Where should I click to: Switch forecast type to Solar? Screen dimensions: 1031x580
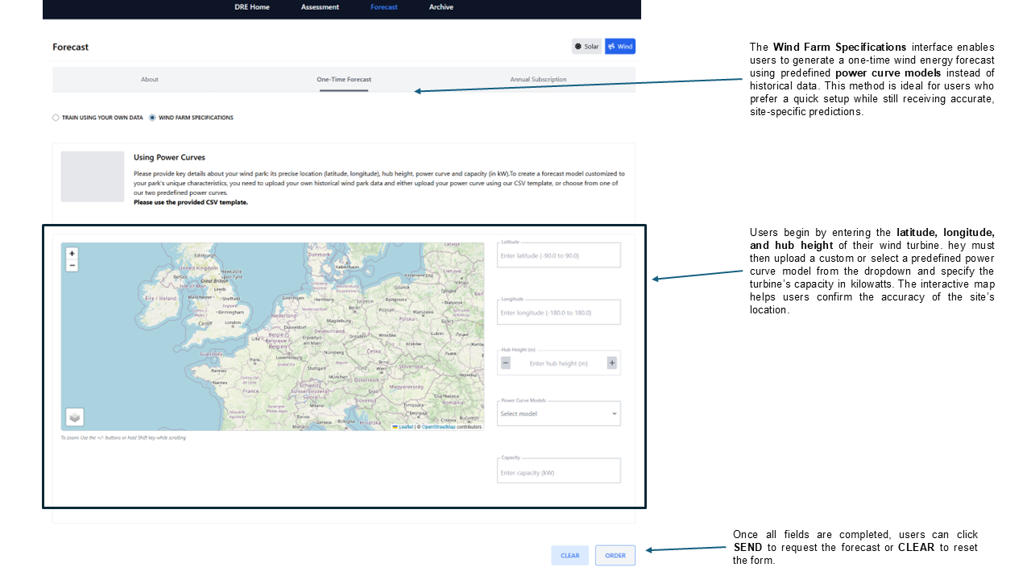coord(587,47)
